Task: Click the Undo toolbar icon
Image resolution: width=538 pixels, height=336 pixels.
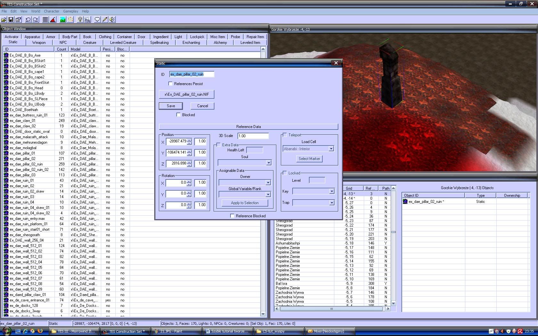Action: click(28, 20)
